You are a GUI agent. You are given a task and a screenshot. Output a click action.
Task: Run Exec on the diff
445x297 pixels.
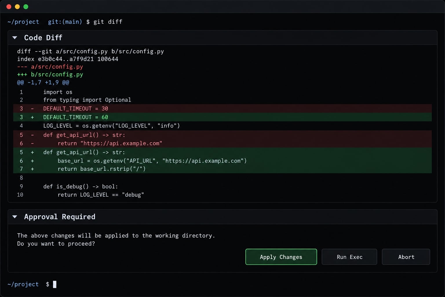pos(349,257)
